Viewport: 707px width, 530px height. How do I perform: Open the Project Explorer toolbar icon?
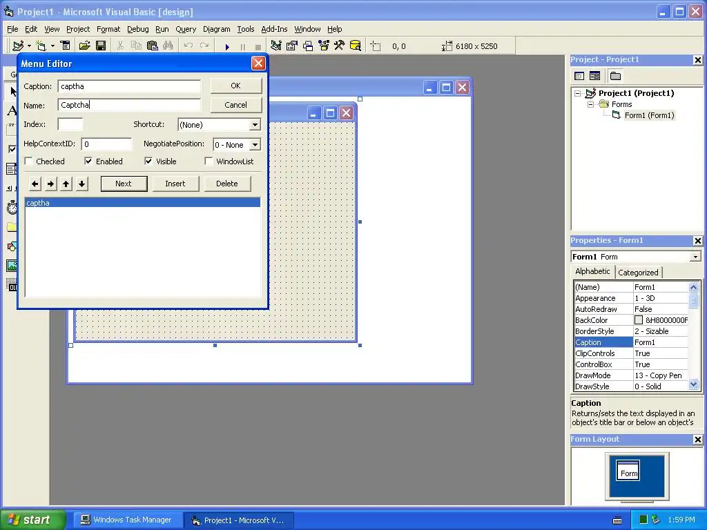[x=276, y=46]
